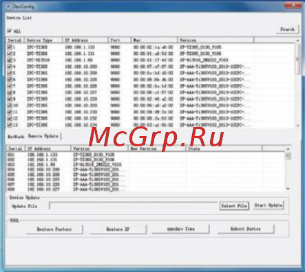Select IP address 192.168.10.225 in device list
The image size is (305, 272).
click(81, 80)
